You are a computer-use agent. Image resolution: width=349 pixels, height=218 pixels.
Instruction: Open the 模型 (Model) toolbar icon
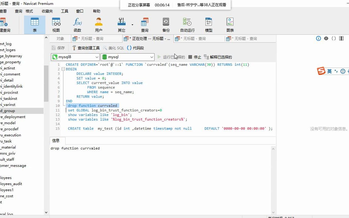click(x=208, y=24)
